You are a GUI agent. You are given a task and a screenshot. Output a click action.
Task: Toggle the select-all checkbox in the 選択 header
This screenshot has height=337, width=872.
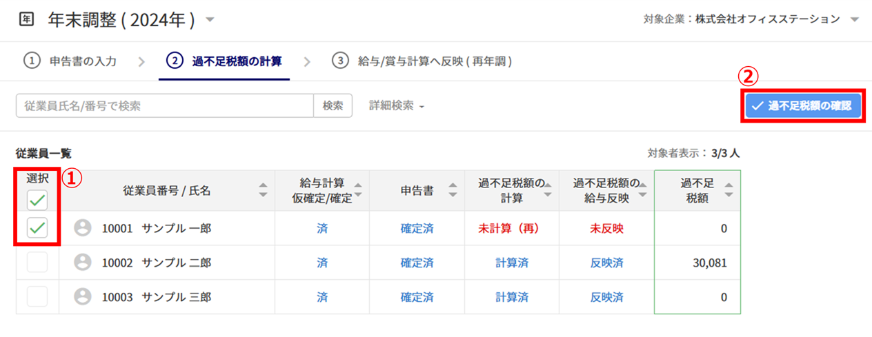tap(37, 201)
